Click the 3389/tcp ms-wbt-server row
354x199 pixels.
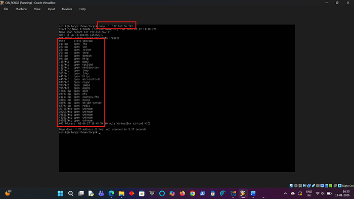pyautogui.click(x=80, y=103)
